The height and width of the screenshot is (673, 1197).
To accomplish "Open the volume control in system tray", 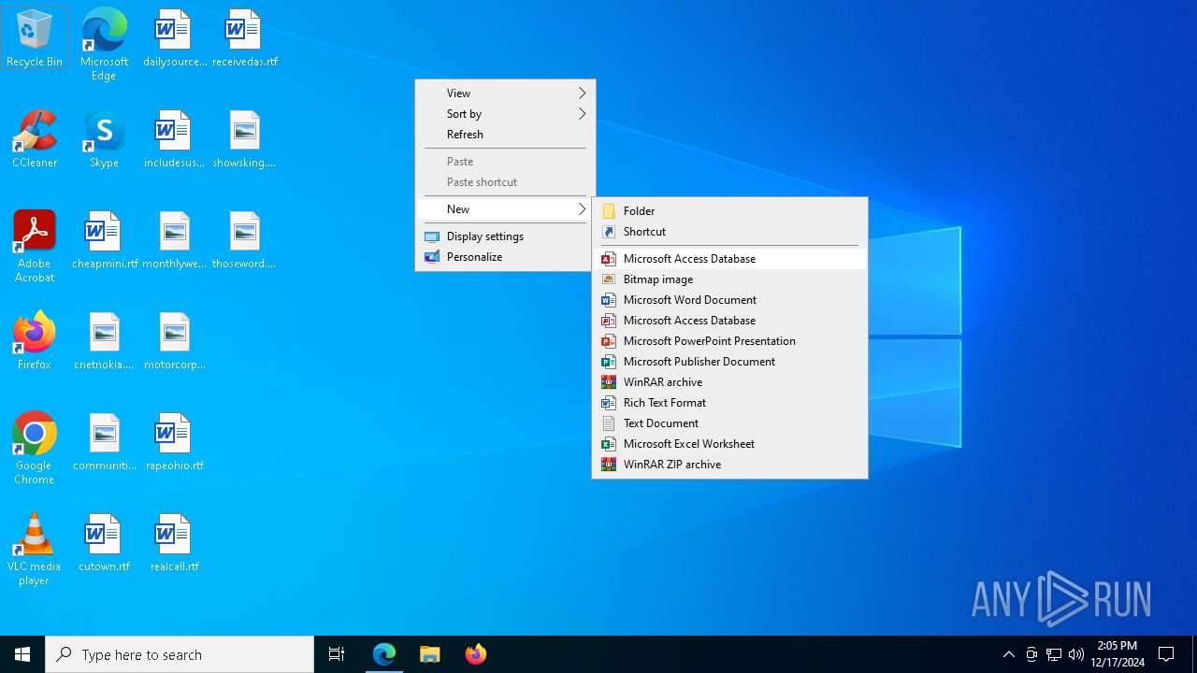I will point(1076,654).
